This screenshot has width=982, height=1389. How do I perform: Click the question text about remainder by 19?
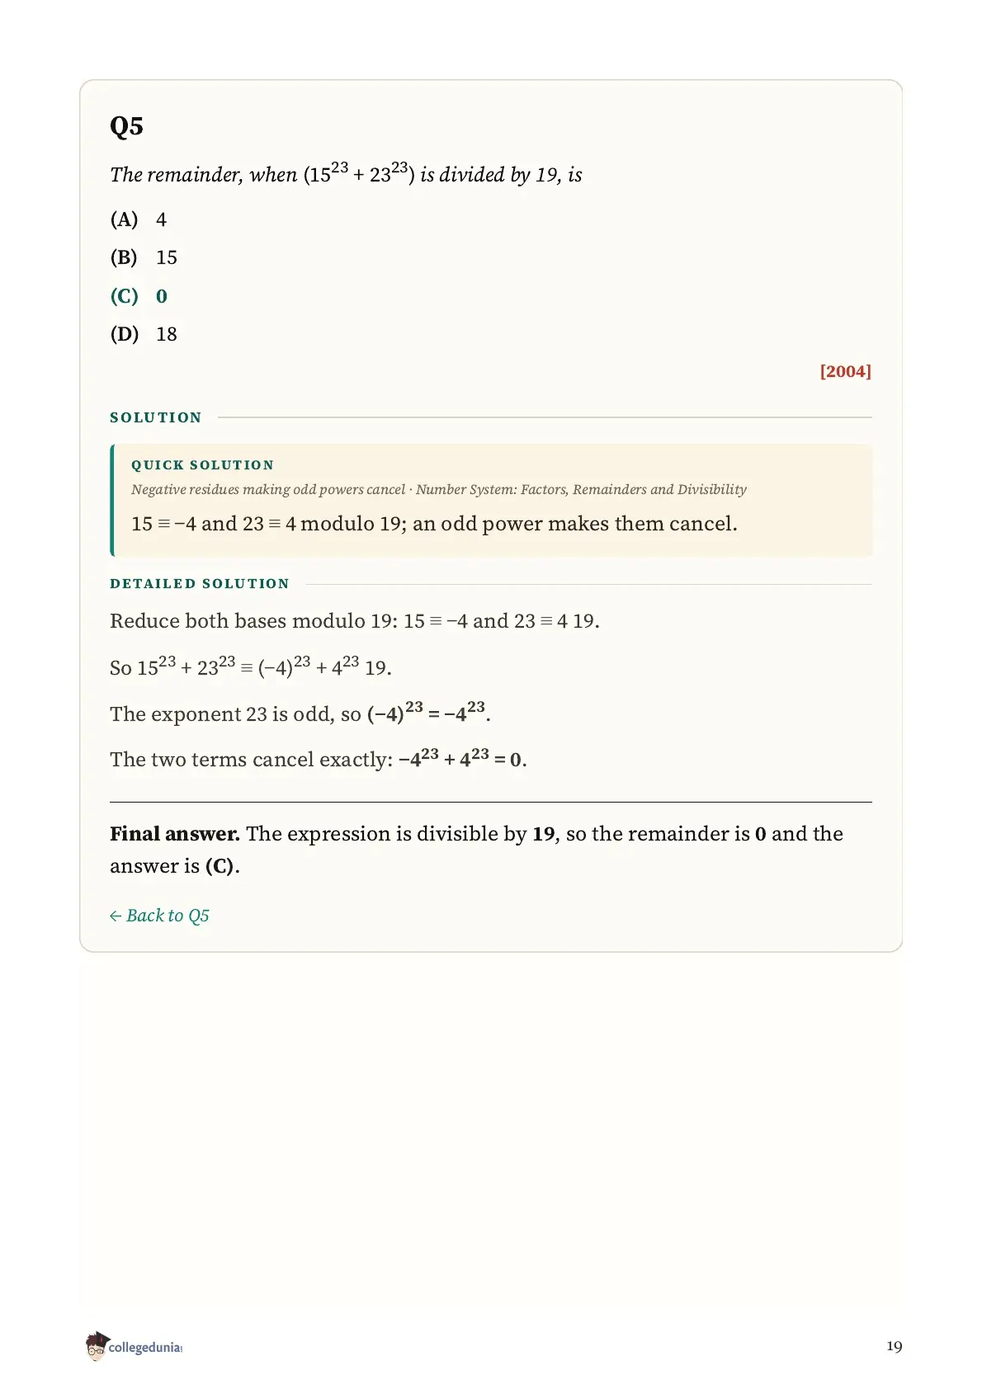(x=346, y=173)
